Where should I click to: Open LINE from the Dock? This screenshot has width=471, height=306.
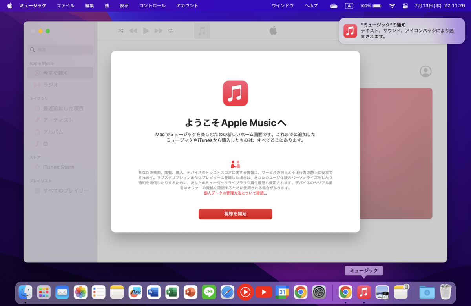tap(209, 292)
